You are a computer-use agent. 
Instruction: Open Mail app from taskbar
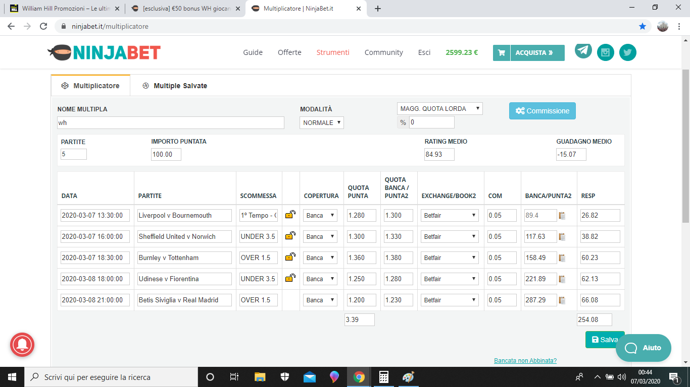310,377
